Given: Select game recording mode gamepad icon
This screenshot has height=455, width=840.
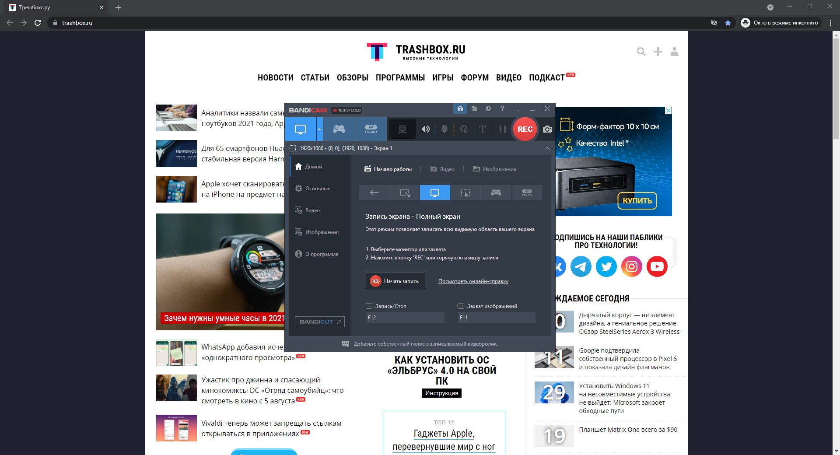Looking at the screenshot, I should pyautogui.click(x=339, y=129).
